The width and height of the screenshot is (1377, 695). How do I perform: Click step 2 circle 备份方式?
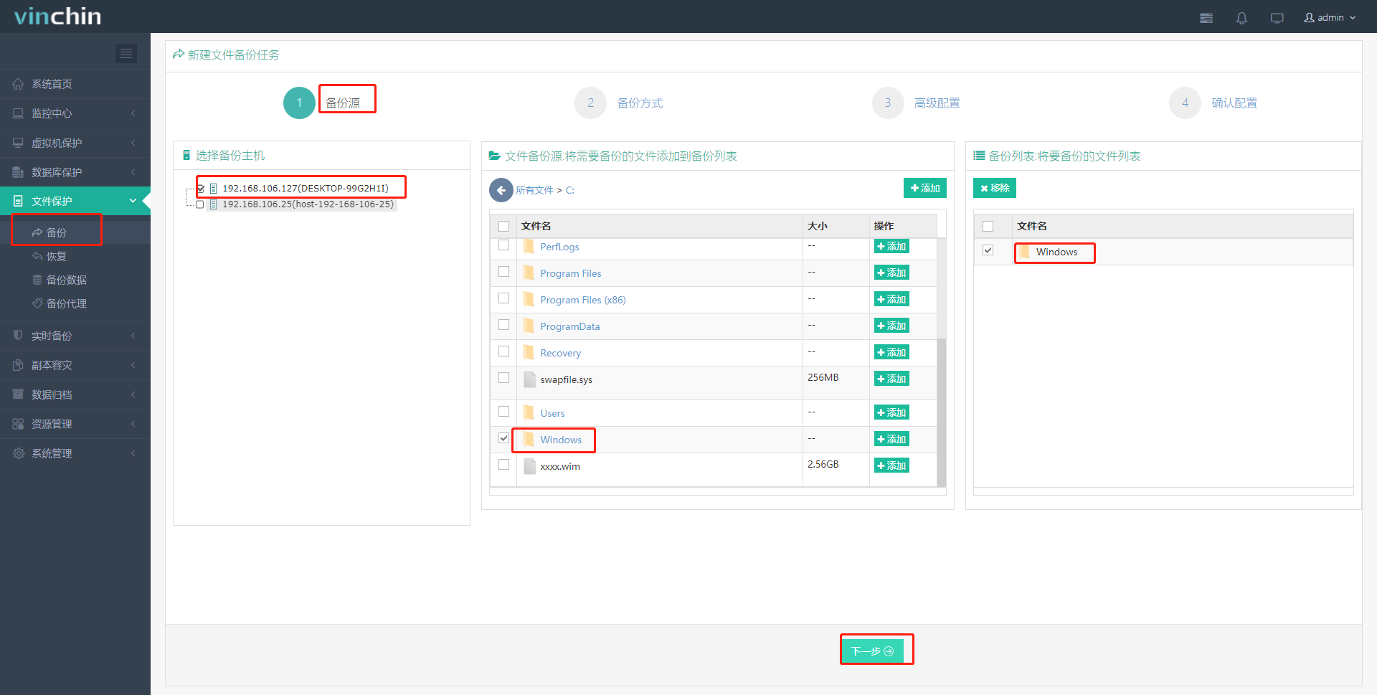coord(590,103)
